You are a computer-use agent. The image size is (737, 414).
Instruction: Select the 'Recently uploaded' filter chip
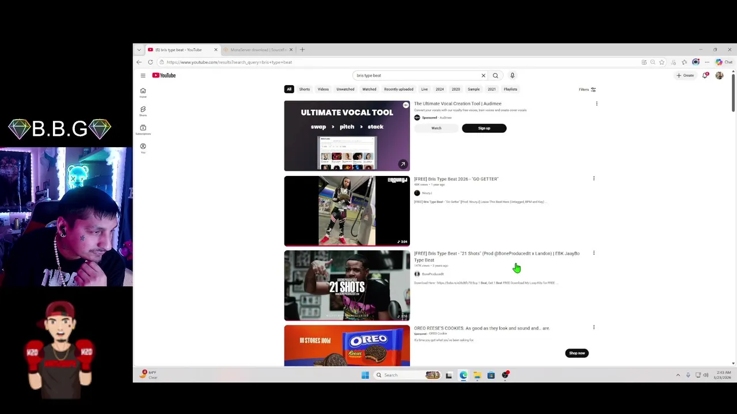pos(398,89)
